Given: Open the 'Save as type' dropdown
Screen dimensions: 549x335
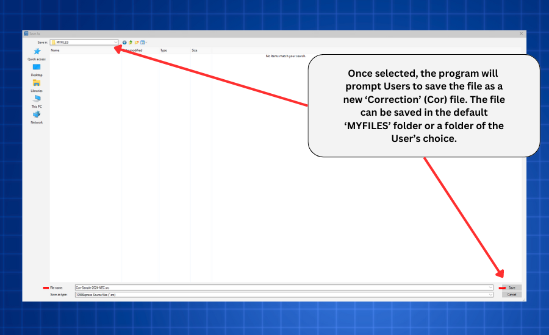Looking at the screenshot, I should coord(490,294).
